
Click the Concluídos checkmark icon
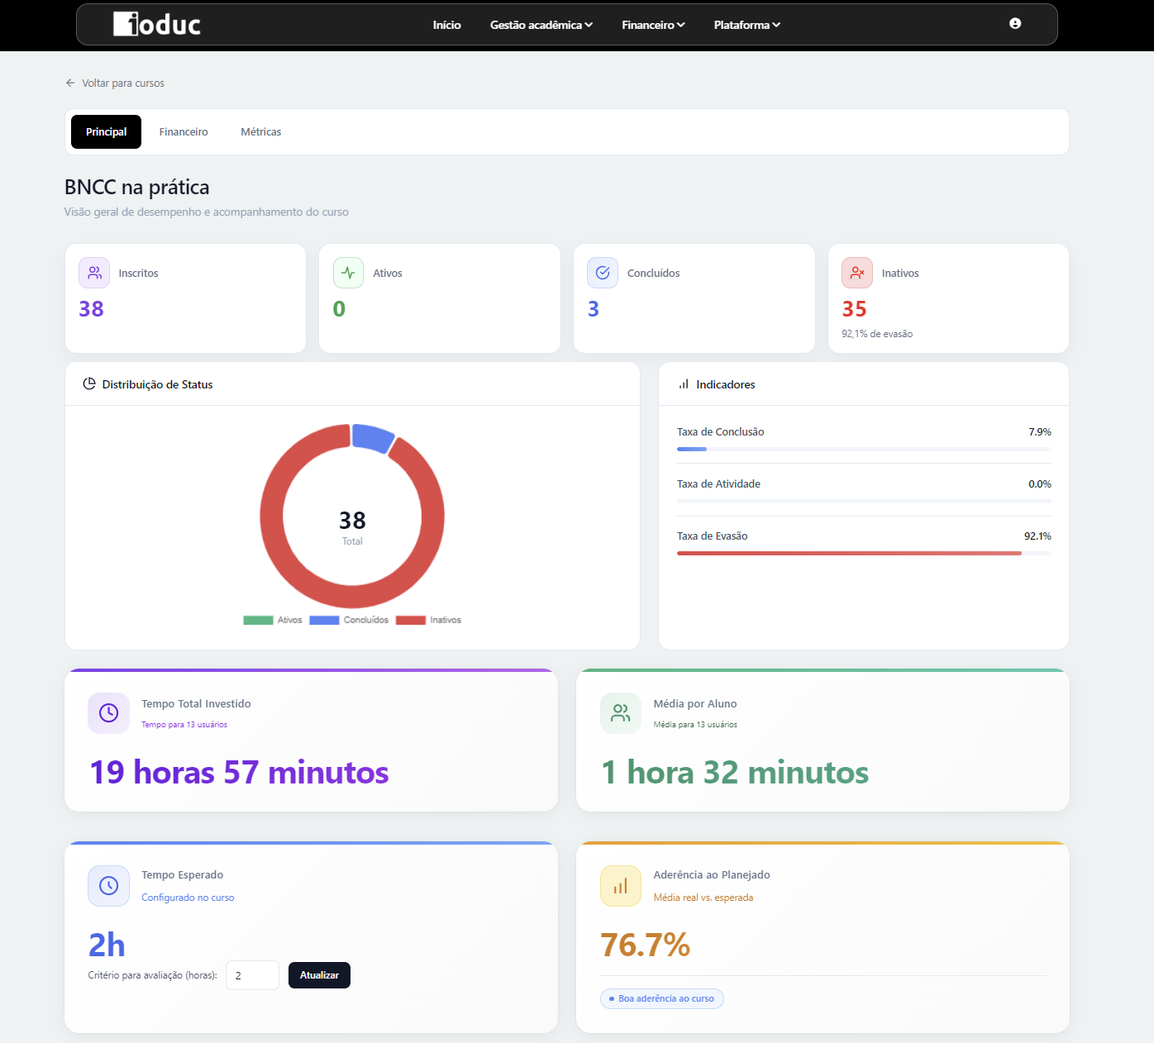[x=603, y=273]
